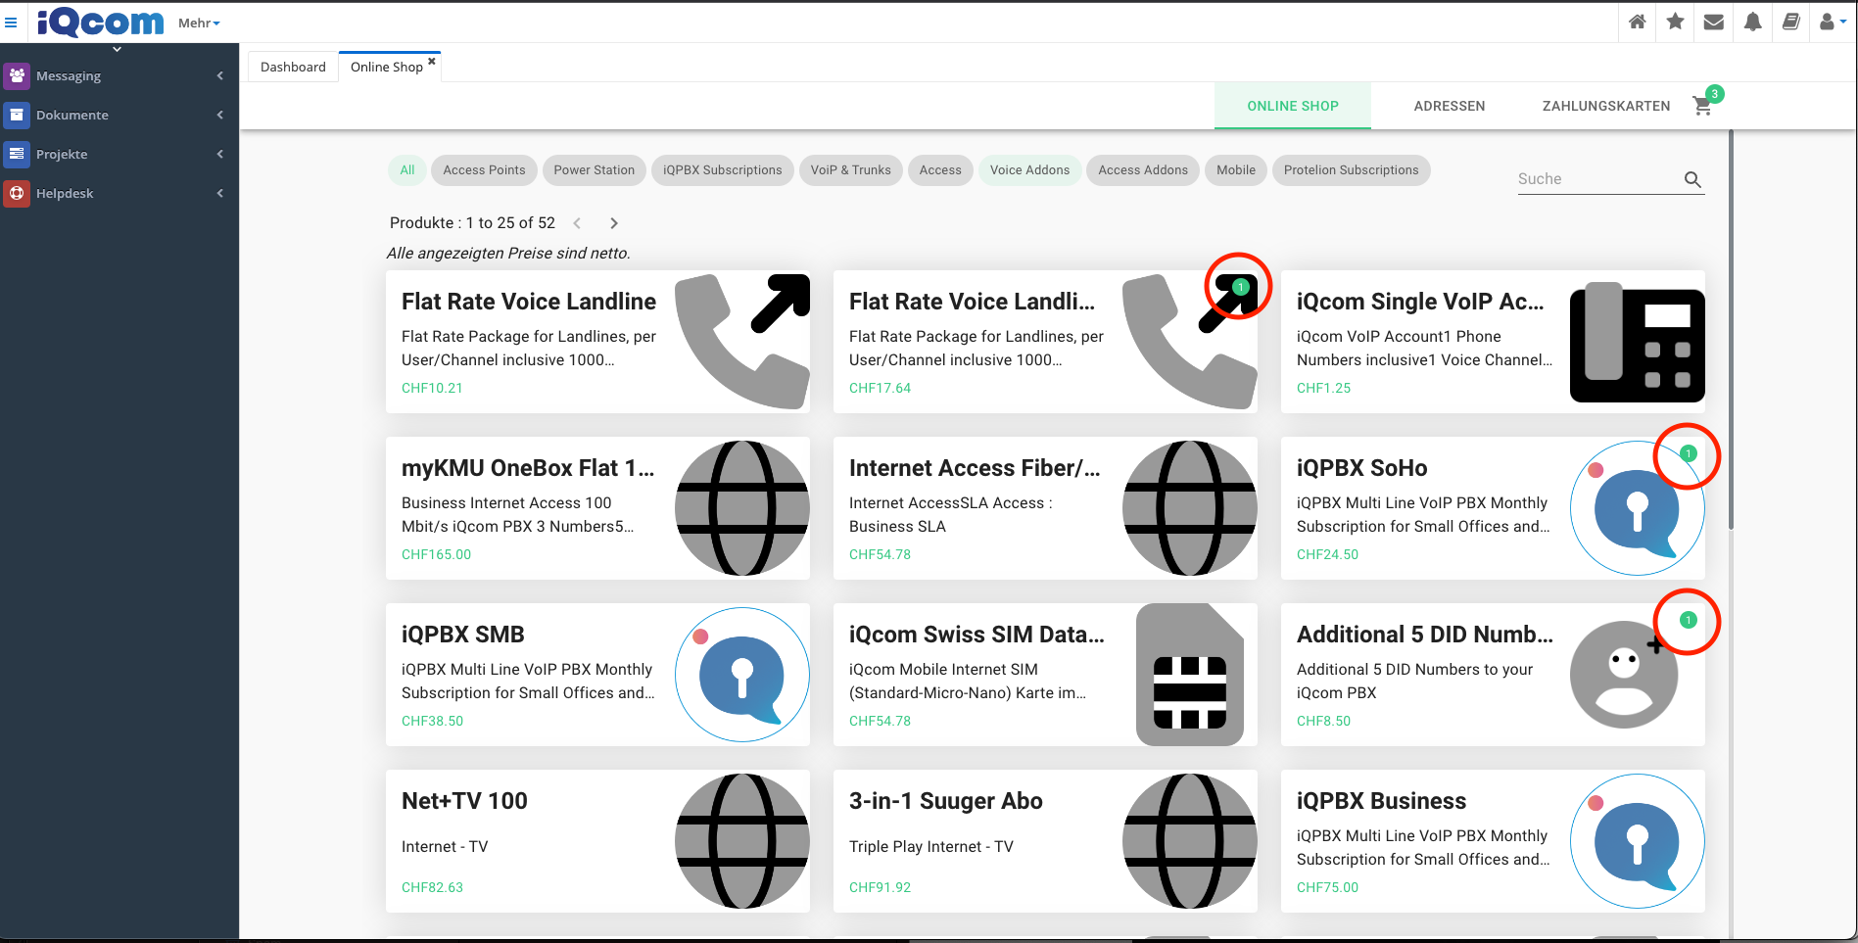
Task: Click phone icon on Flat Rate CHF17.64 card
Action: (x=1189, y=341)
